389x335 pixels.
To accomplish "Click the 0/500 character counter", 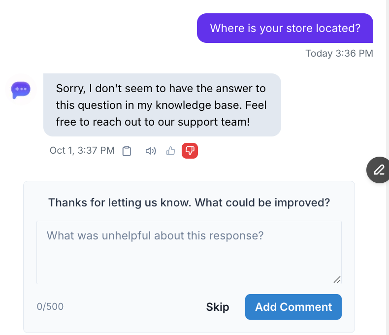I will click(50, 307).
